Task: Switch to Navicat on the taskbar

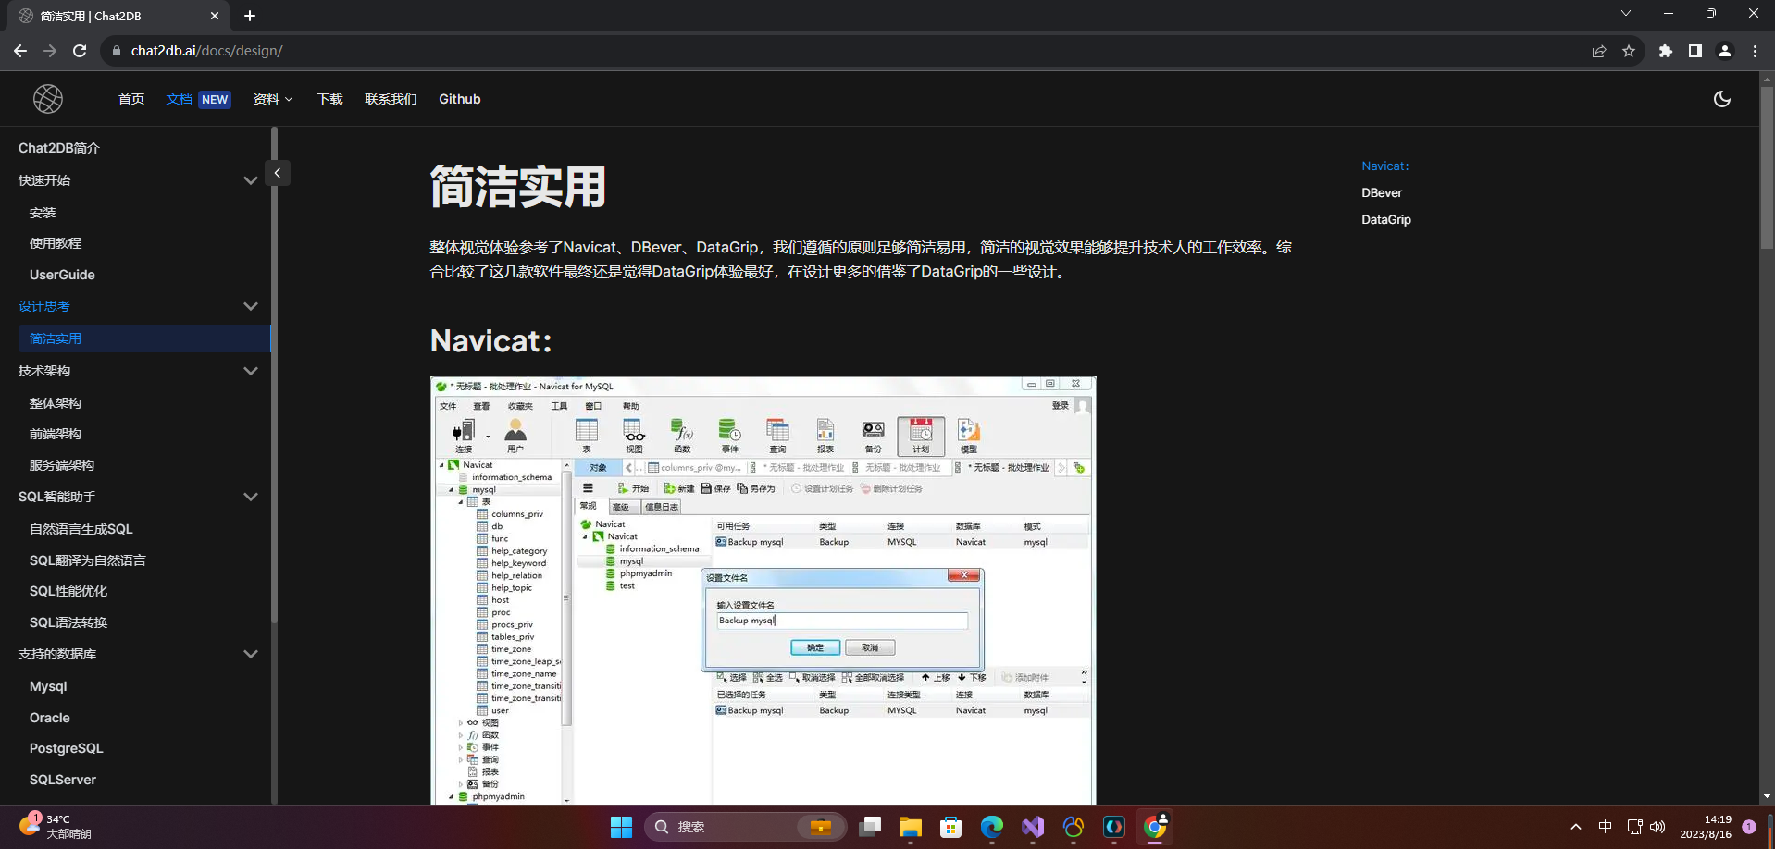Action: [x=1074, y=827]
